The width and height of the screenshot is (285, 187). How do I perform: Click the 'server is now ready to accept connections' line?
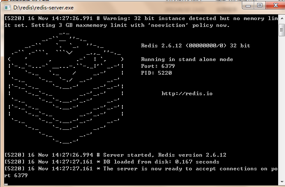click(141, 169)
